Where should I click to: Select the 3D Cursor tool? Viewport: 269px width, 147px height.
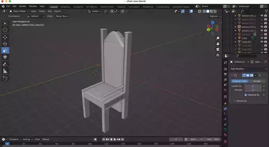pos(5,30)
